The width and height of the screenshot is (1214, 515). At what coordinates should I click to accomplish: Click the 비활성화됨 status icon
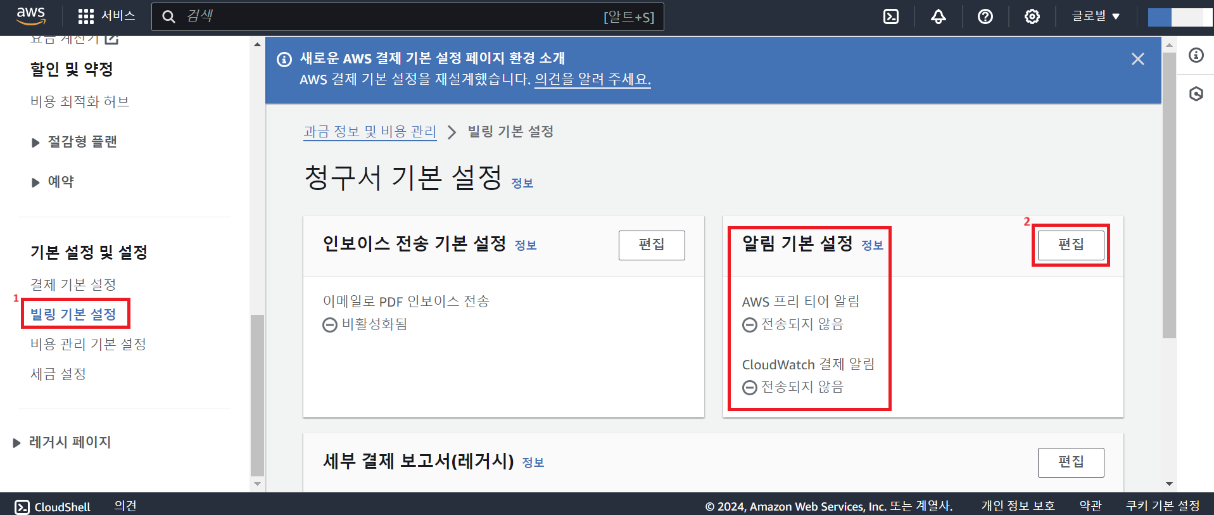330,325
